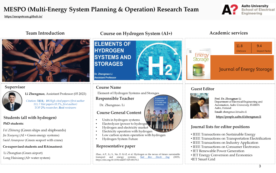Click the TOP 2% researcher line
The width and height of the screenshot is (276, 173).
click(x=55, y=108)
